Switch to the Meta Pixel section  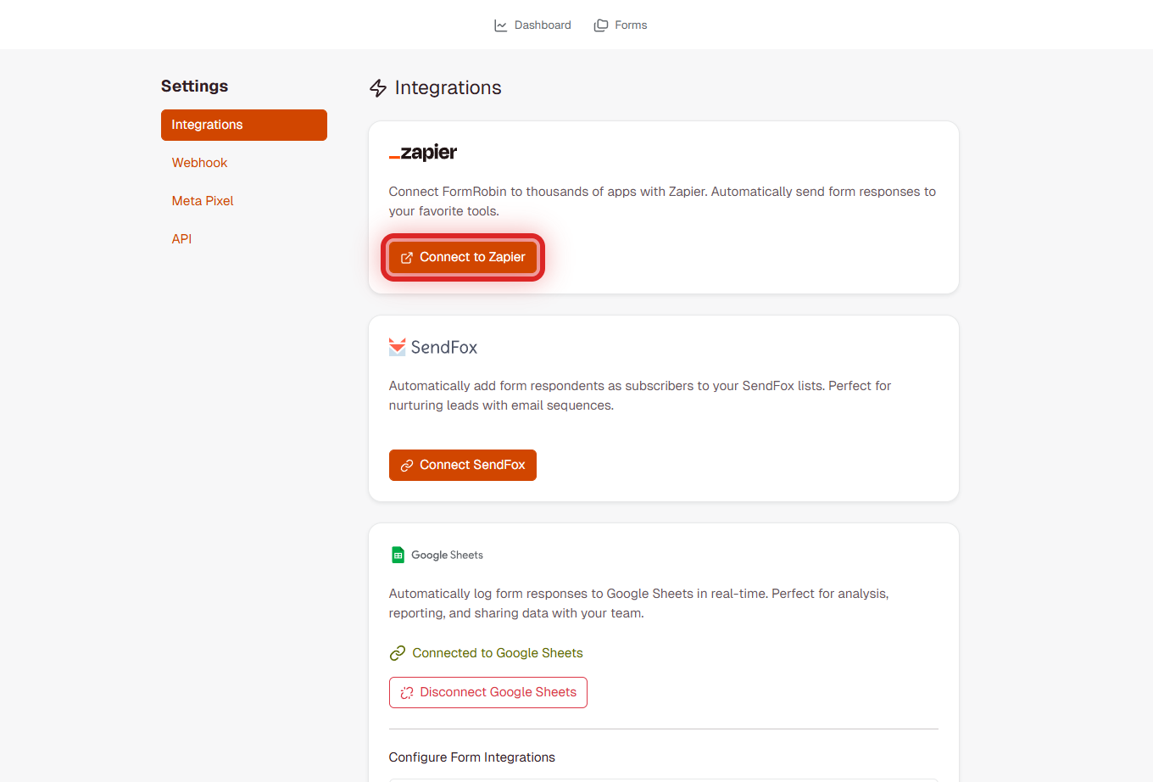coord(203,200)
